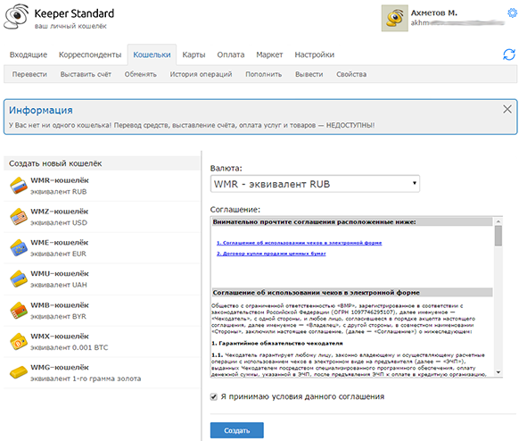Select the WMG gold bar icon
Viewport: 527px width, 441px height.
[x=19, y=373]
